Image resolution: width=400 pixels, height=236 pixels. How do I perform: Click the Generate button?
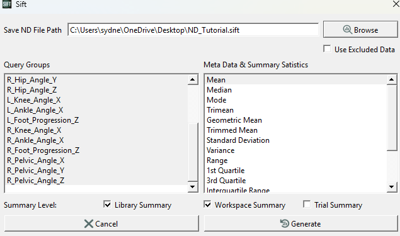point(300,224)
